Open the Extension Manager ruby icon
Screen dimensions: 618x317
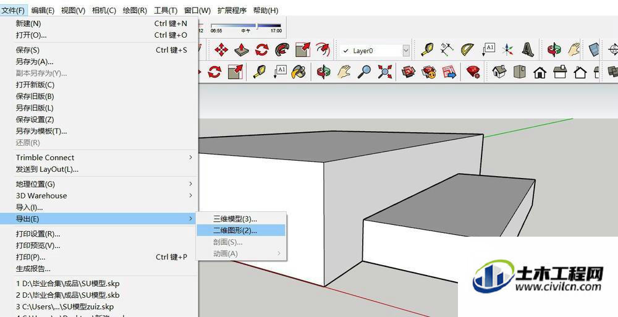[473, 72]
